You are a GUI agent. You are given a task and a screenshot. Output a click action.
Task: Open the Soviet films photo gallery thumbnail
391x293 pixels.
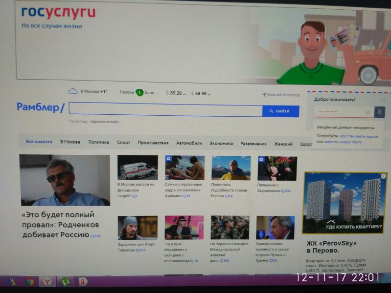(x=185, y=167)
